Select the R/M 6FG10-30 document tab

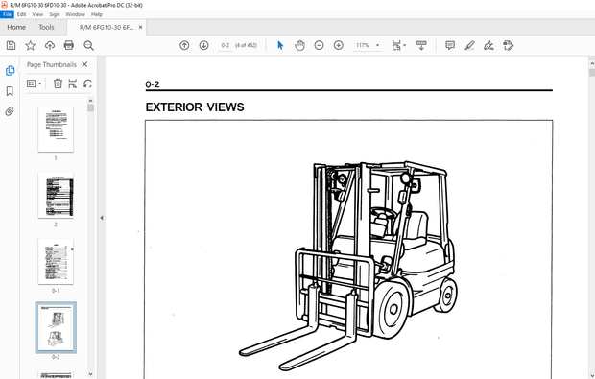[x=107, y=27]
